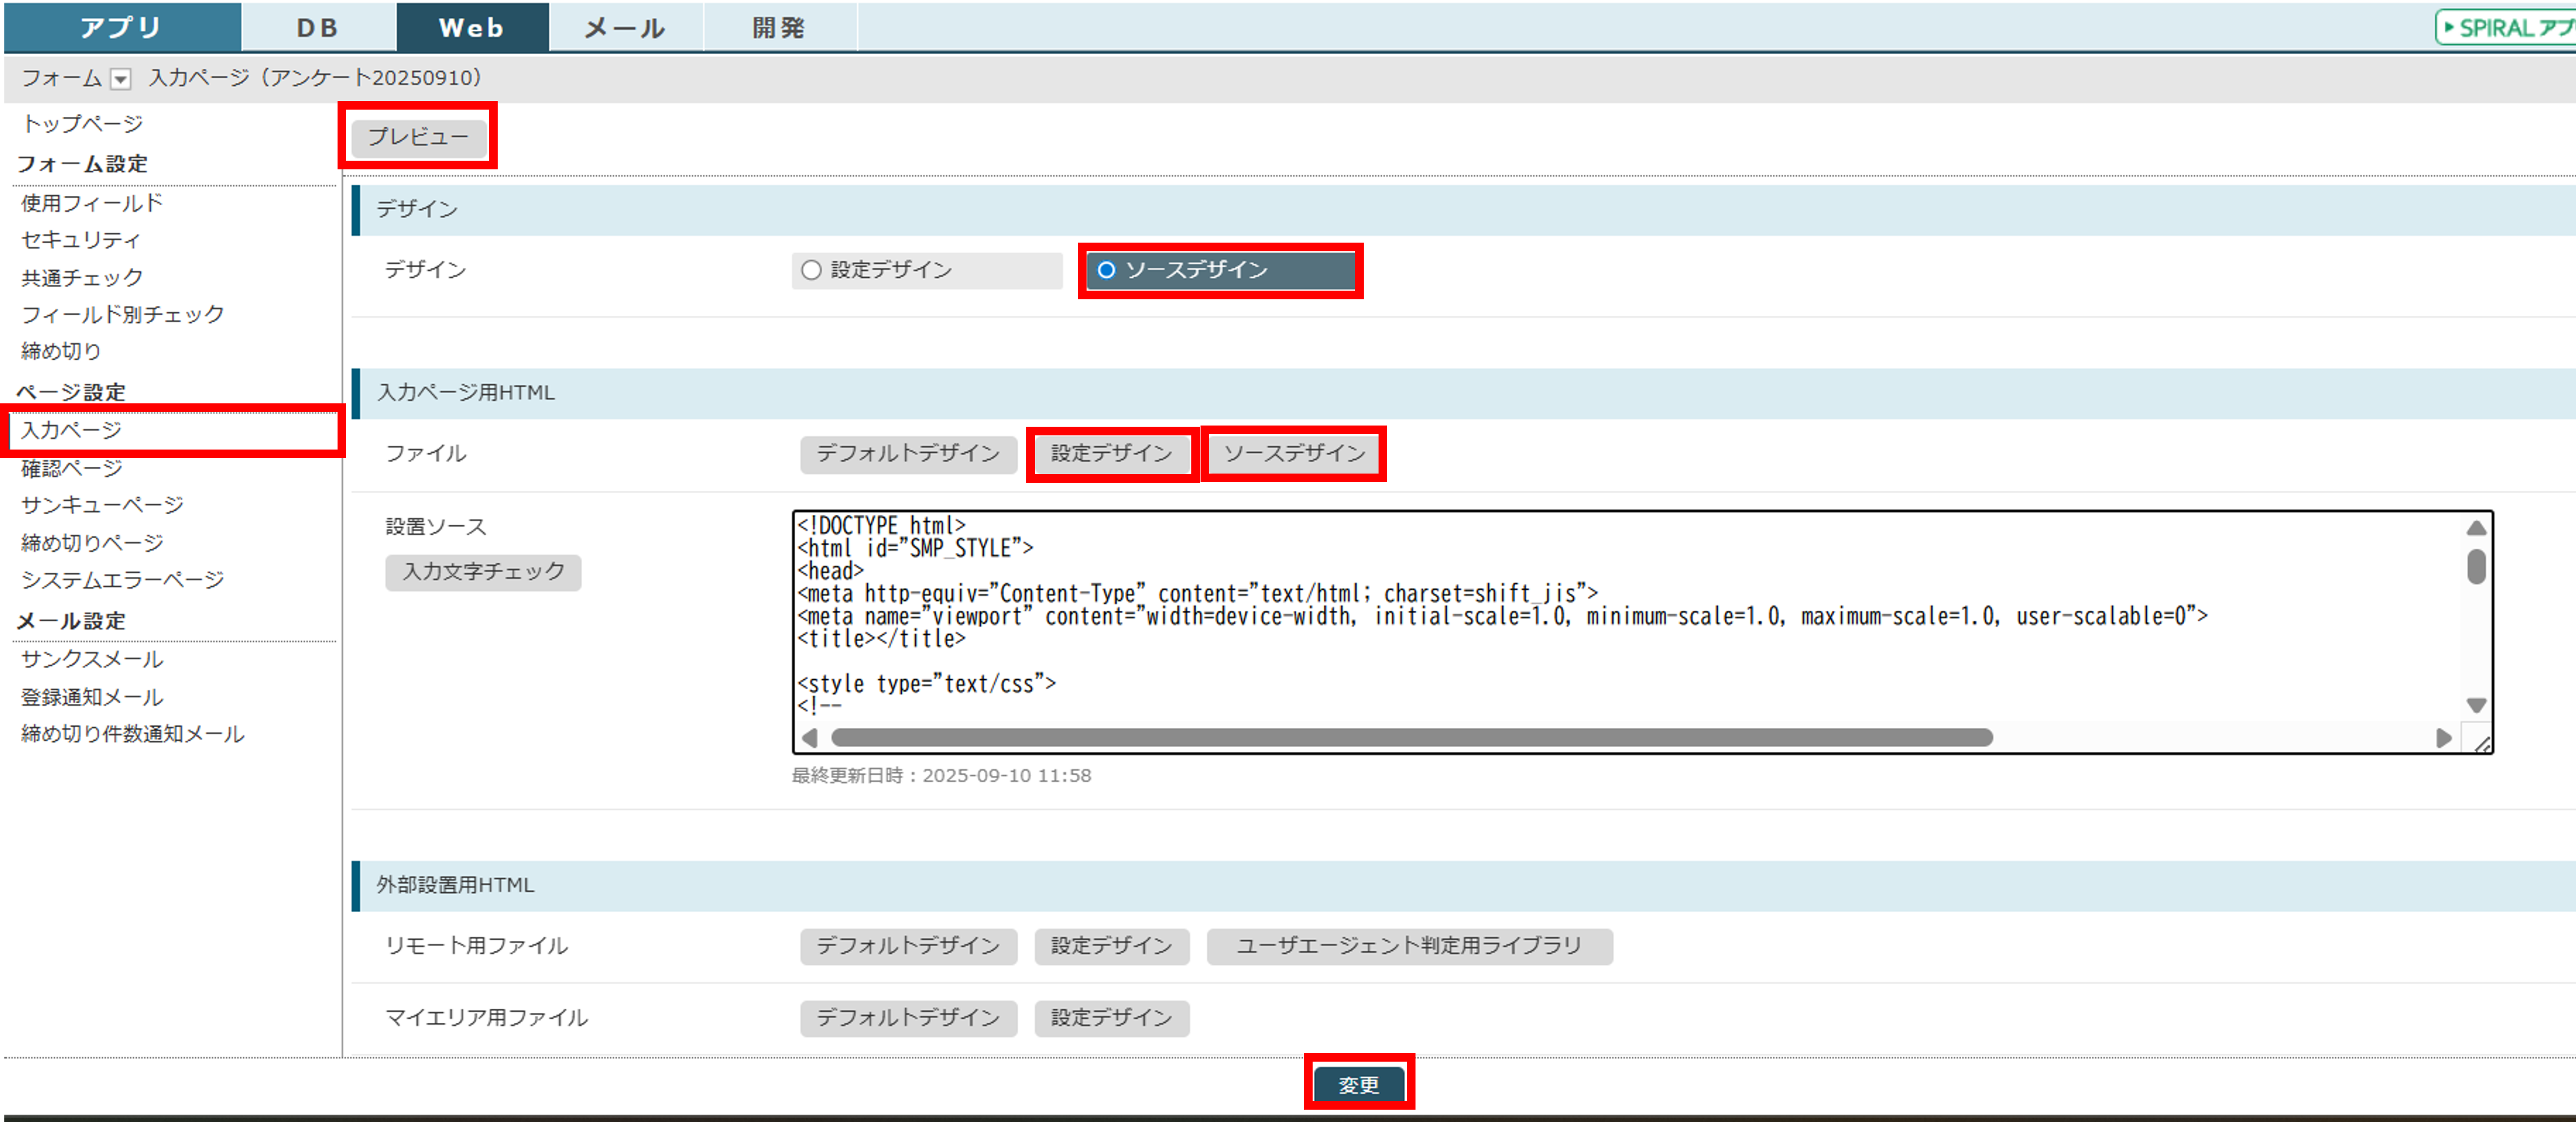2576x1122 pixels.
Task: Click right scroll arrow of source textarea
Action: click(2443, 738)
